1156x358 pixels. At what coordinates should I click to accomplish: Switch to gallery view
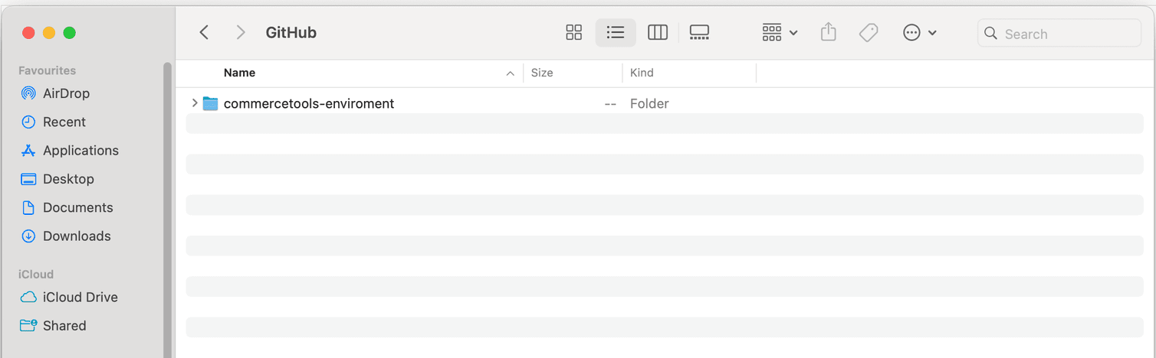(699, 33)
